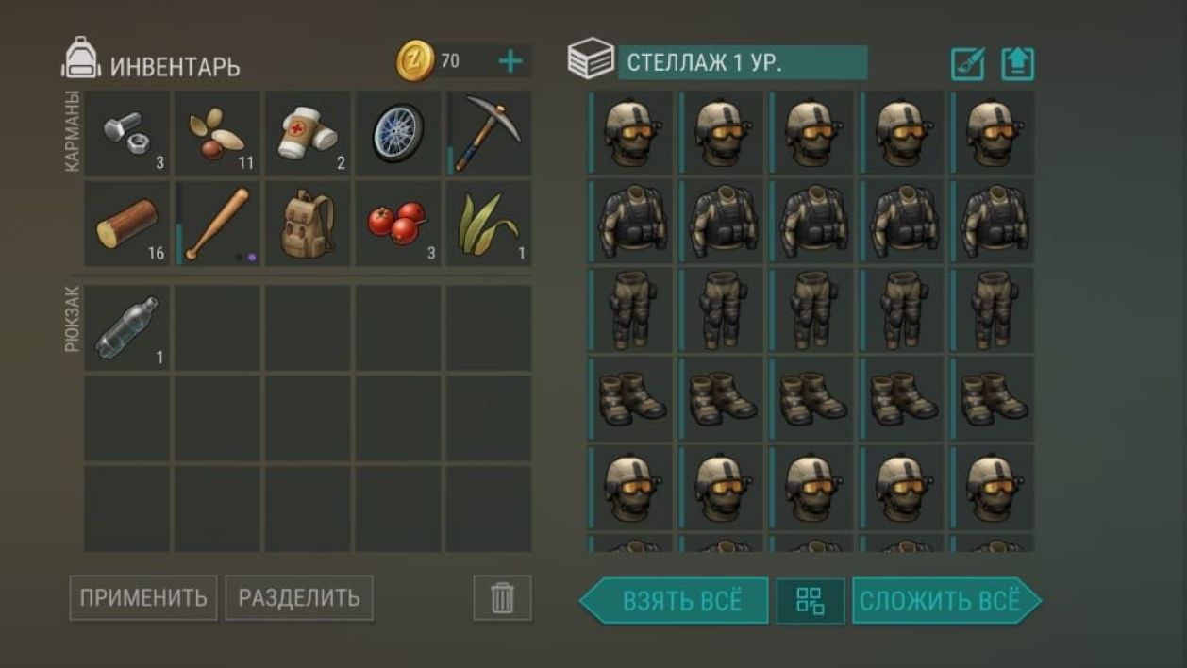Click the ПРИМЕНИТЬ button
The image size is (1187, 668).
143,598
